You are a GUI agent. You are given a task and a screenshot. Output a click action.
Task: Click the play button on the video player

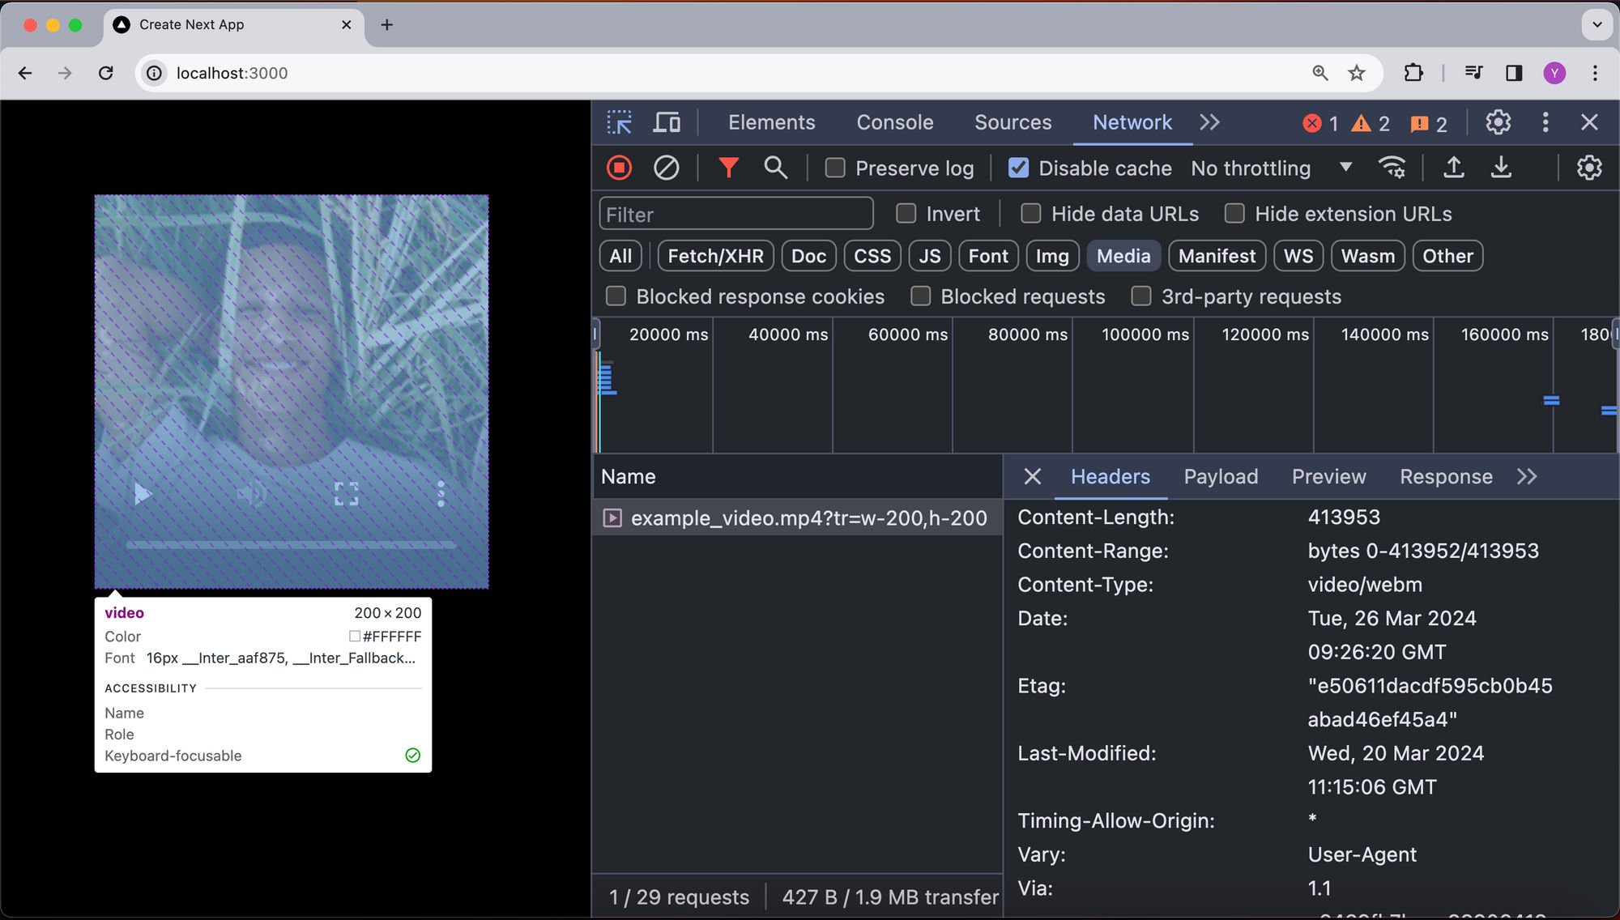pos(141,495)
